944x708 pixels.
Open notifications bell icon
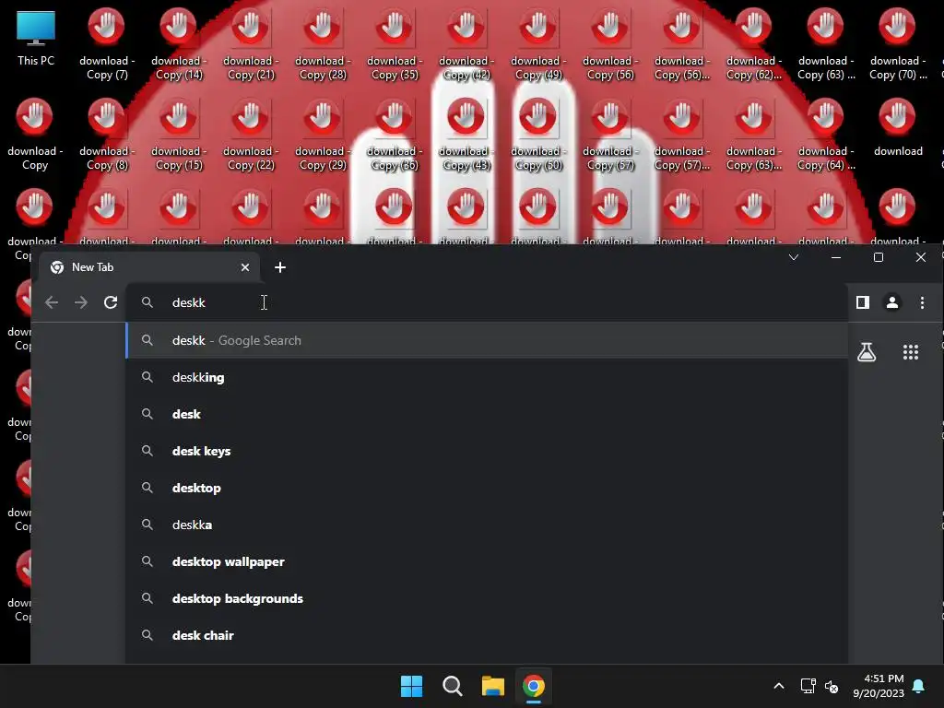coord(919,686)
